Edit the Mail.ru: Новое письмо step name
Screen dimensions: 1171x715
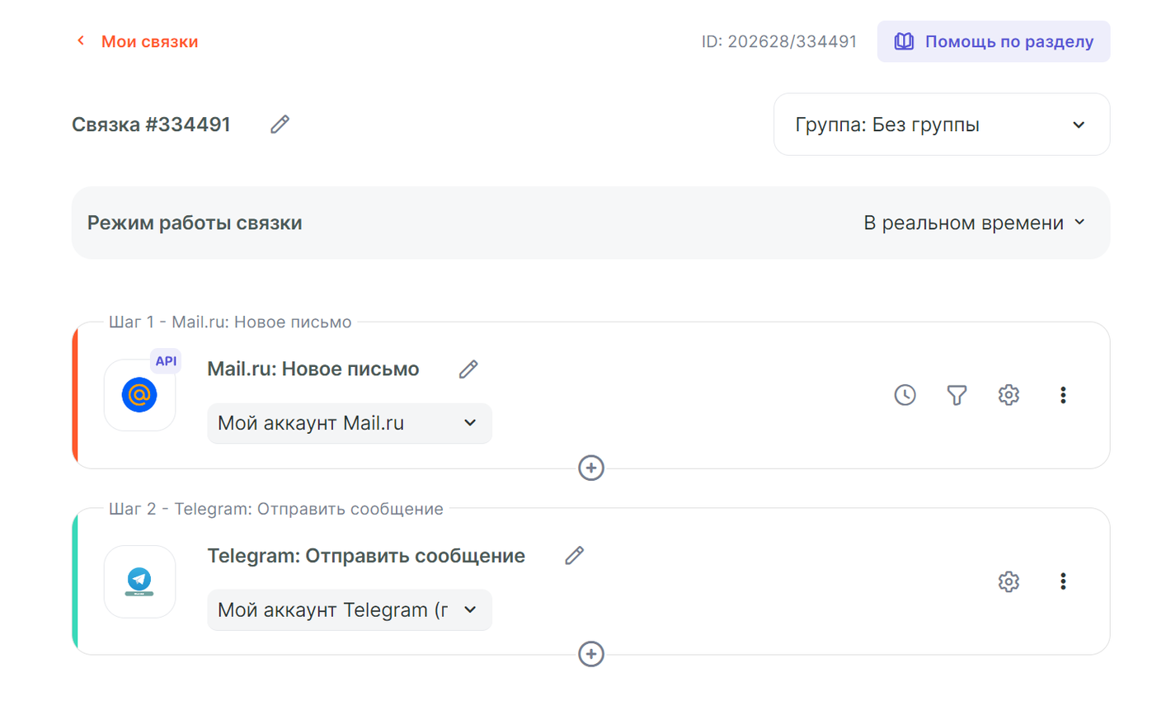[x=468, y=369]
